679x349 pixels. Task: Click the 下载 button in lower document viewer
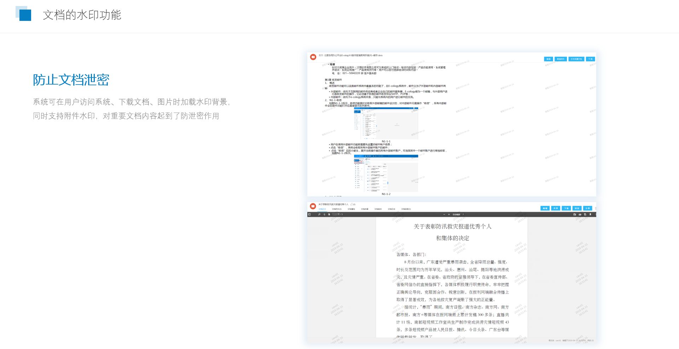(x=566, y=208)
